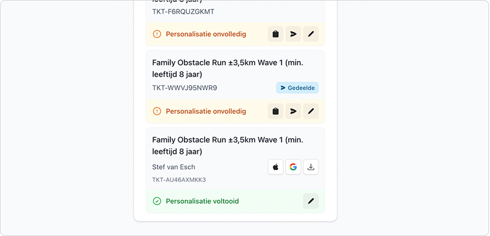
Task: Download the ticket of Stef van Esch
Action: point(311,167)
